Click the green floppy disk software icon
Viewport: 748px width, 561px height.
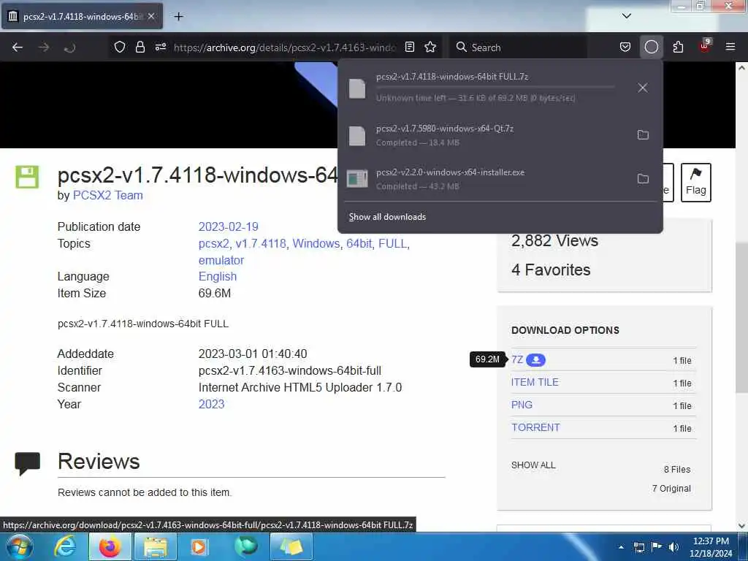click(x=27, y=177)
